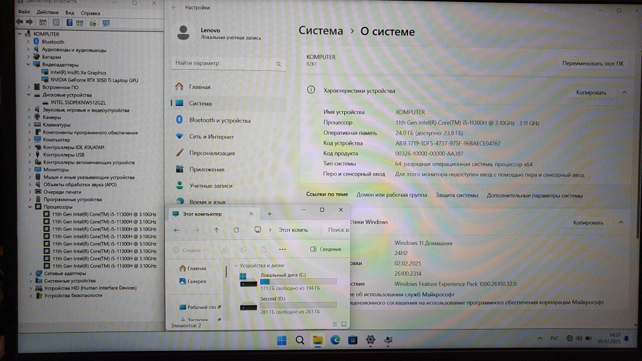The height and width of the screenshot is (361, 642).
Task: Collapse the Видеоадаптеры category
Action: click(x=28, y=64)
